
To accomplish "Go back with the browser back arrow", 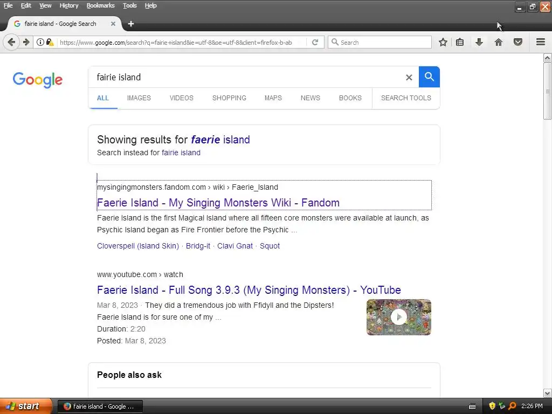I will tap(11, 42).
